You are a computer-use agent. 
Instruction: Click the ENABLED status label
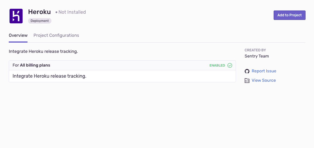pyautogui.click(x=217, y=65)
